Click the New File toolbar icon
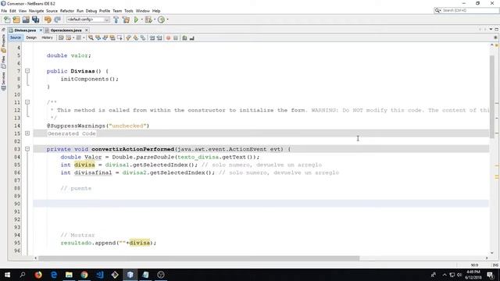 pos(7,20)
